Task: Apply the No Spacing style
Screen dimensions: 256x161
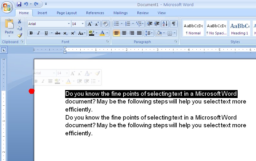Action: click(x=216, y=29)
